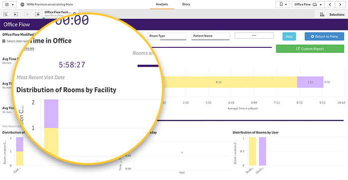This screenshot has width=348, height=180.
Task: Open the Bookmarks dropdown
Action: (283, 4)
